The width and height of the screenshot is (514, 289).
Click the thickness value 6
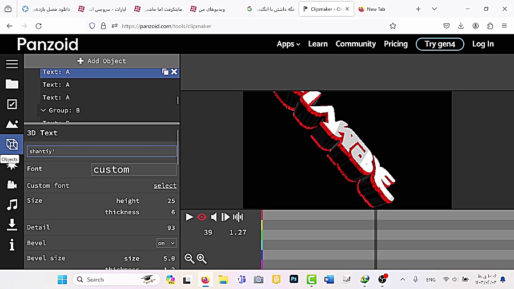[173, 212]
